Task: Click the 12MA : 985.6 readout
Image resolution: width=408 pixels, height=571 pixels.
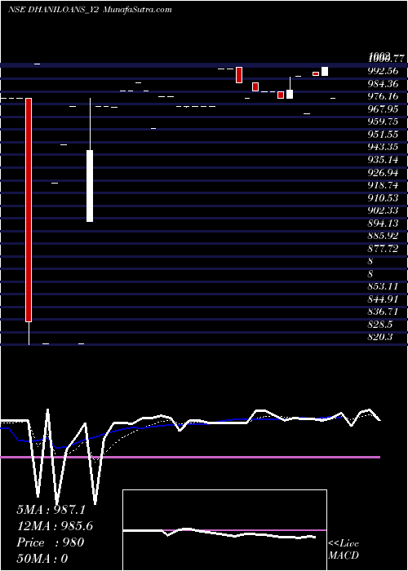Action: coord(55,526)
